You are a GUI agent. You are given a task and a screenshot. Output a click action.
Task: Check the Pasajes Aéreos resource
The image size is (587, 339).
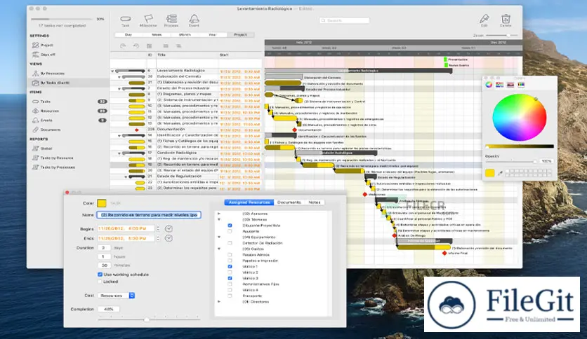click(x=230, y=255)
